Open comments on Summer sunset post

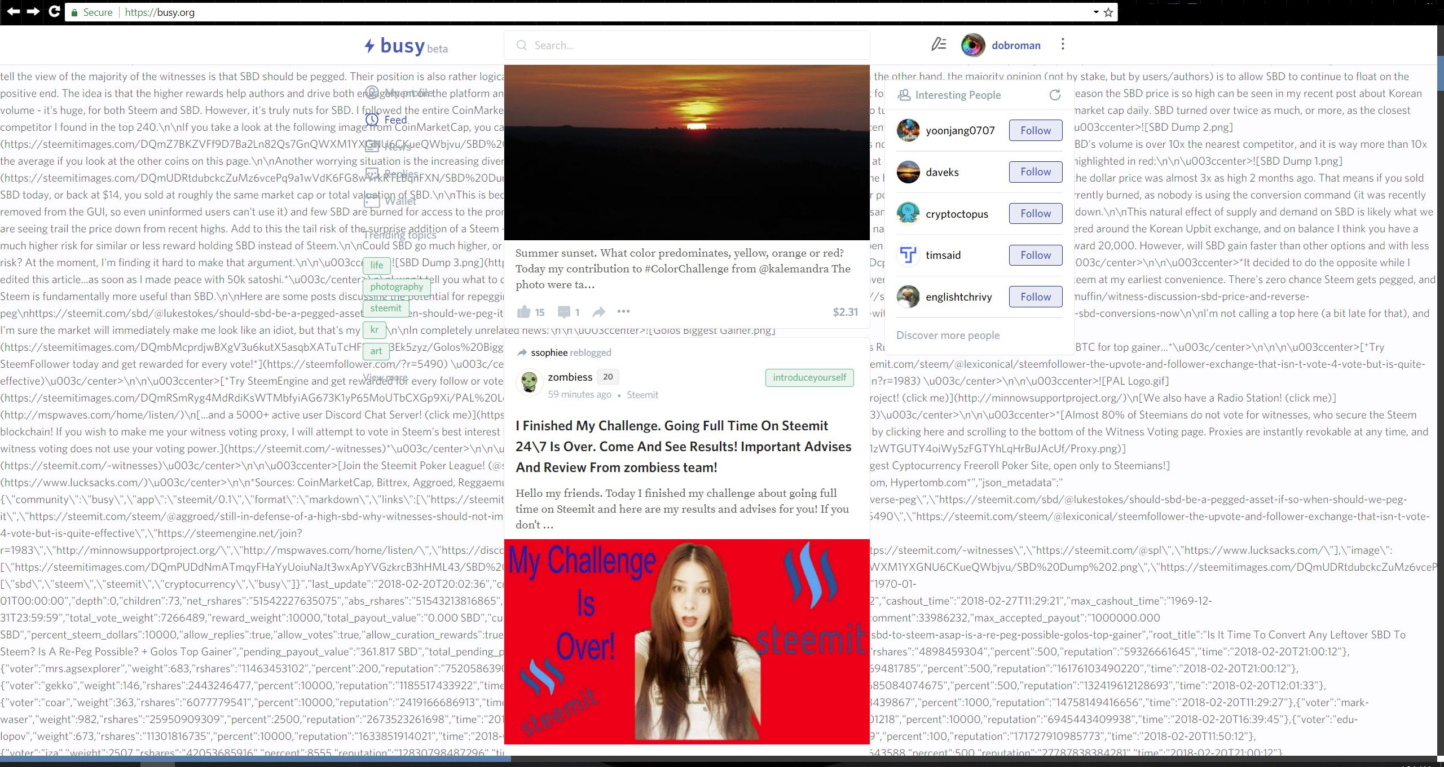tap(563, 312)
